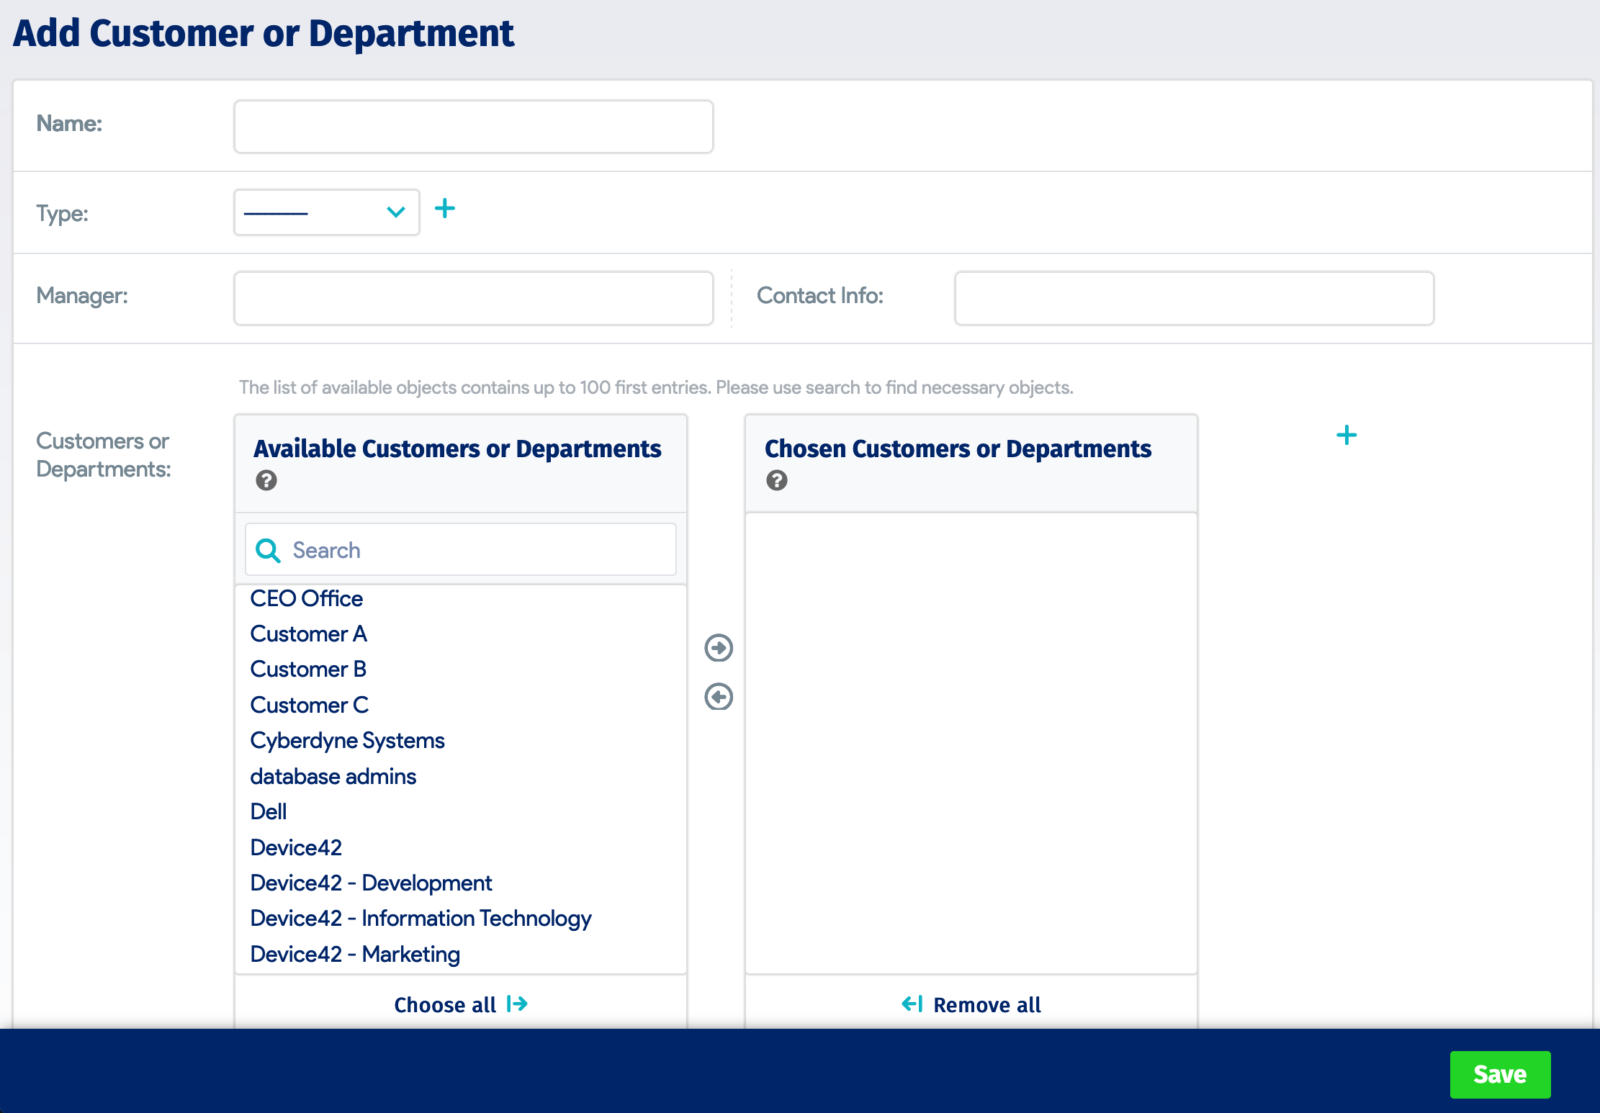This screenshot has width=1600, height=1113.
Task: Click the Search box above the list
Action: pyautogui.click(x=461, y=549)
